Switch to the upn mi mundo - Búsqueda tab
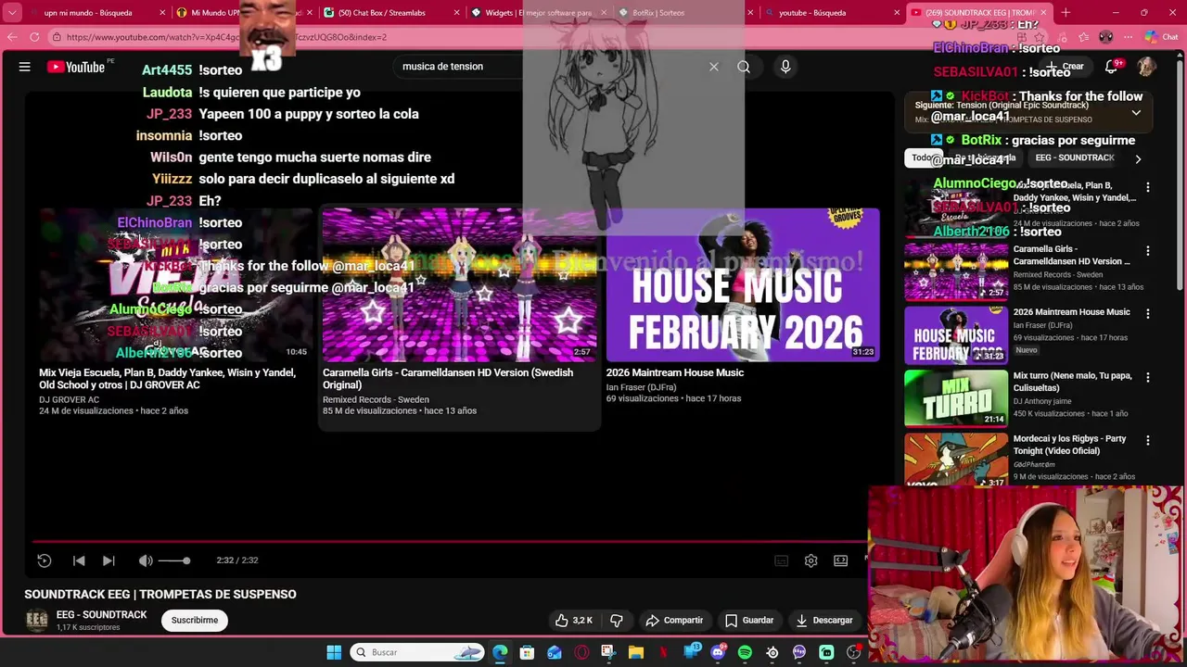The height and width of the screenshot is (667, 1187). coord(88,13)
